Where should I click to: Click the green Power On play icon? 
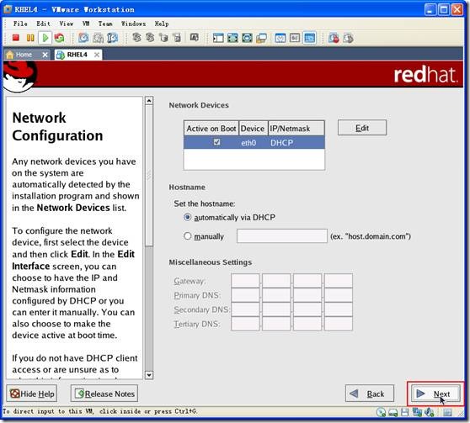click(45, 38)
